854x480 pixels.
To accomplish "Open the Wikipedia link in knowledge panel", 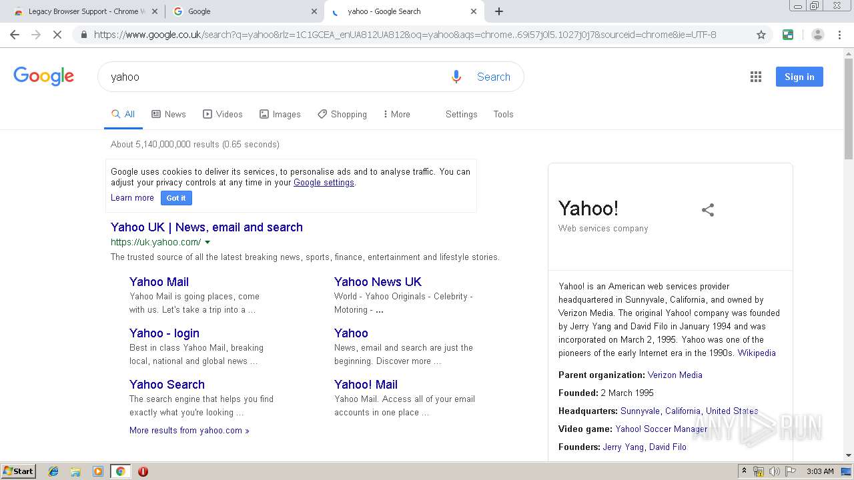I will point(757,353).
